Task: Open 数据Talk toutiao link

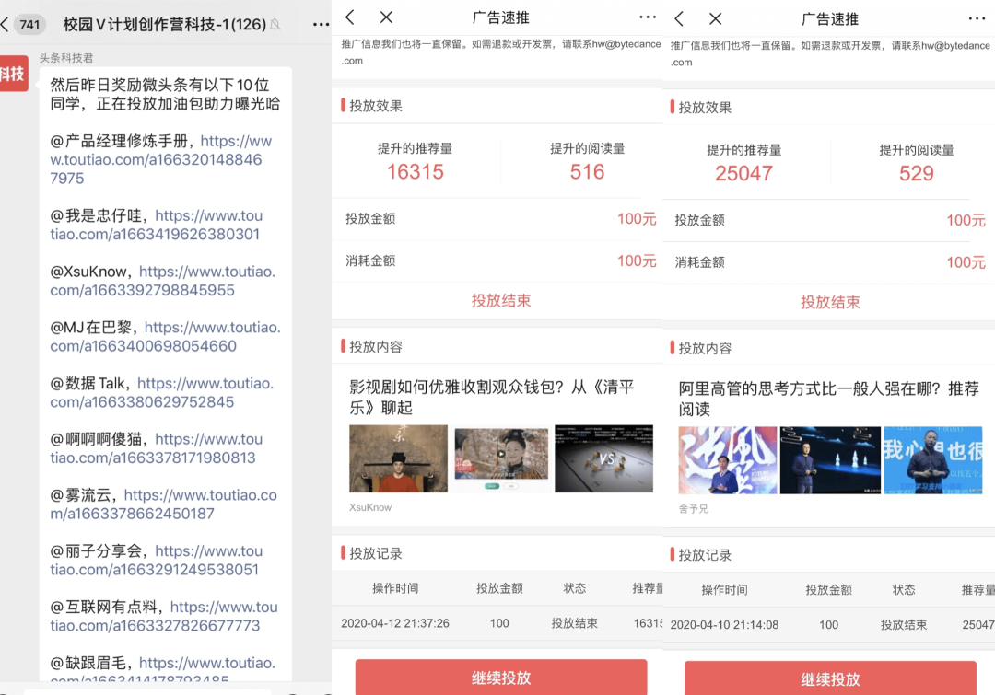Action: (x=162, y=392)
